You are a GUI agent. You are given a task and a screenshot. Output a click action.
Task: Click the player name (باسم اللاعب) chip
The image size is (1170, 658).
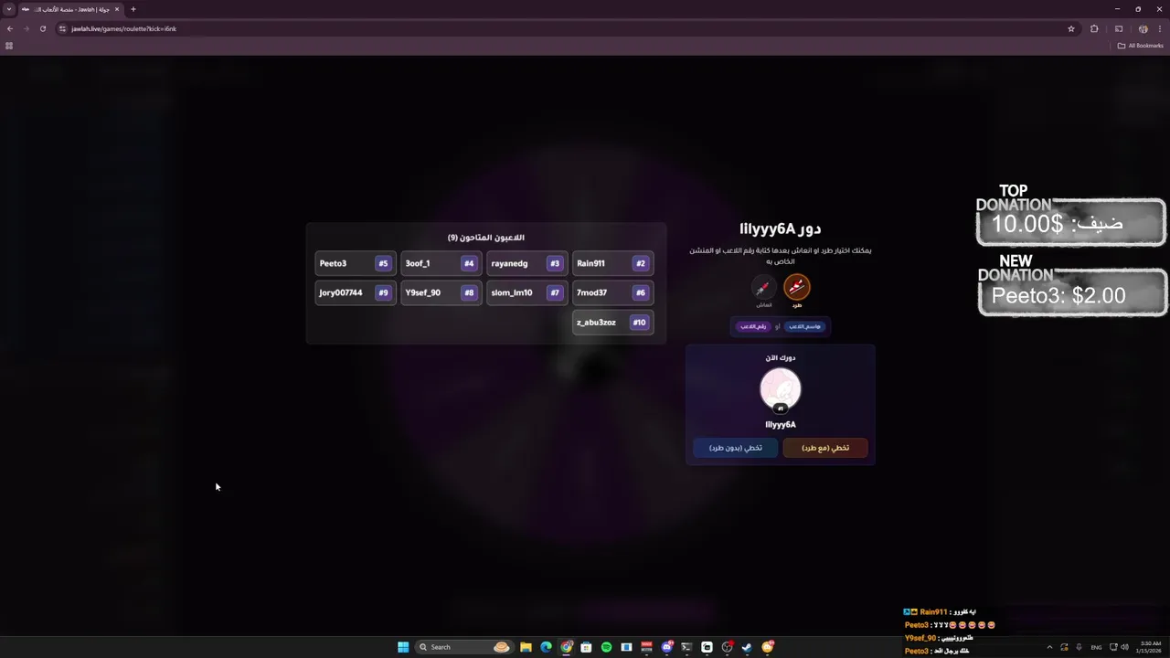pyautogui.click(x=805, y=326)
